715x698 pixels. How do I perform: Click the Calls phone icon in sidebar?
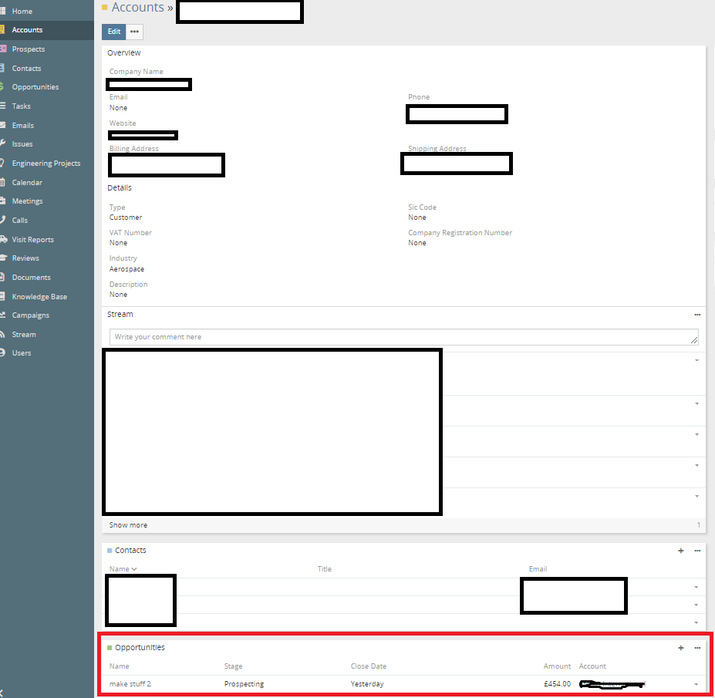pyautogui.click(x=3, y=221)
